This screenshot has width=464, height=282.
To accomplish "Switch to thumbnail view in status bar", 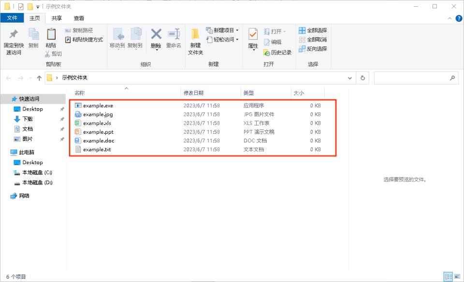I will (457, 277).
